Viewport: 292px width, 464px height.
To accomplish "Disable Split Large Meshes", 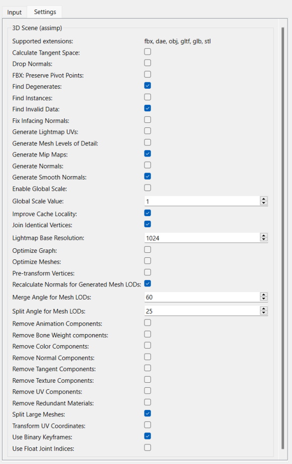I will 147,414.
